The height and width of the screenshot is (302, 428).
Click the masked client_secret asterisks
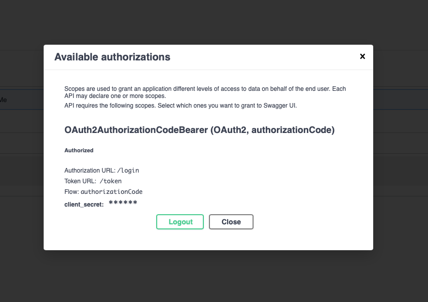(x=123, y=204)
